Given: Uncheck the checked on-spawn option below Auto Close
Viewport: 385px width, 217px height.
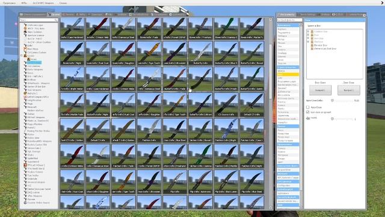Looking at the screenshot, I should pyautogui.click(x=307, y=112).
